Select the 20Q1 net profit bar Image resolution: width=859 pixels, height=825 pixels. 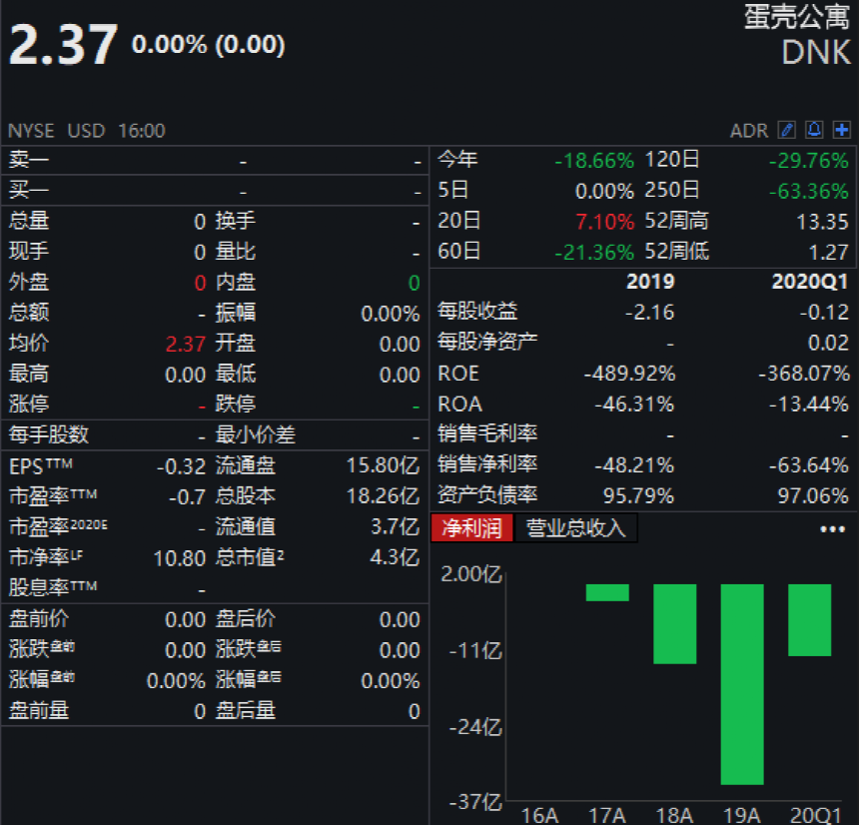(x=810, y=619)
